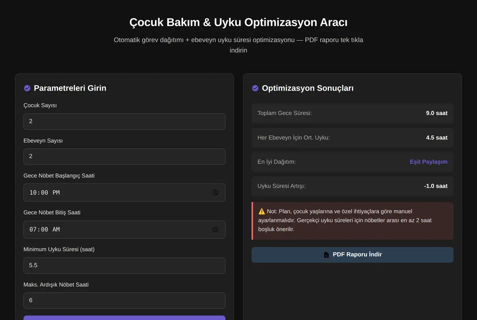Viewport: 477px width, 320px height.
Task: Click the PDF Raporu İndir button
Action: coord(352,255)
